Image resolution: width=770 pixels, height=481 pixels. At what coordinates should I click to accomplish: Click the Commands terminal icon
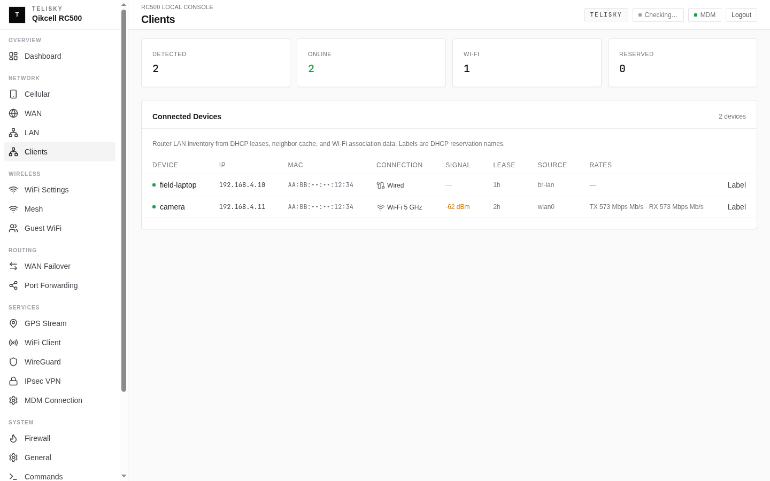coord(13,477)
